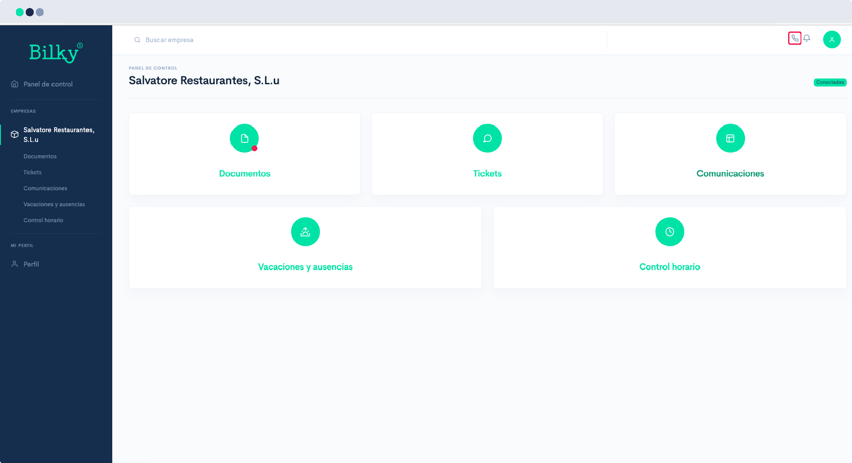This screenshot has height=463, width=852.
Task: Open the user avatar menu
Action: point(832,39)
